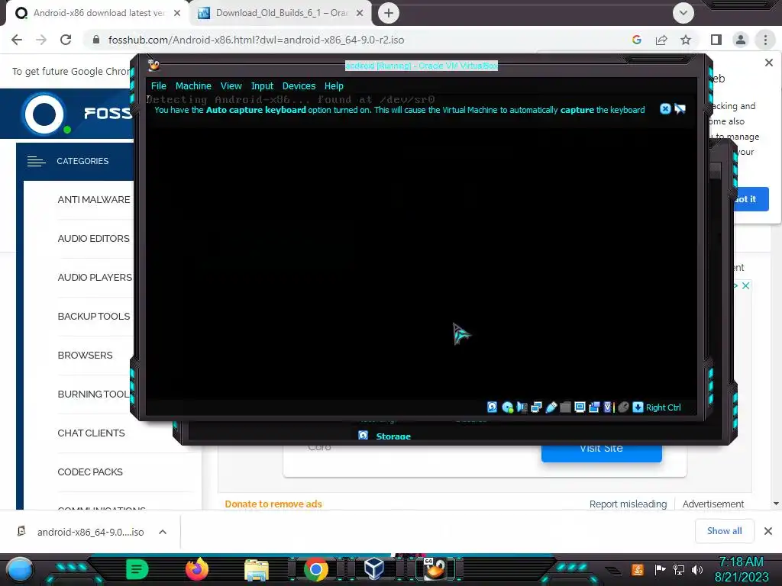Viewport: 782px width, 586px height.
Task: Open VirtualBox Manager from the taskbar
Action: point(374,569)
